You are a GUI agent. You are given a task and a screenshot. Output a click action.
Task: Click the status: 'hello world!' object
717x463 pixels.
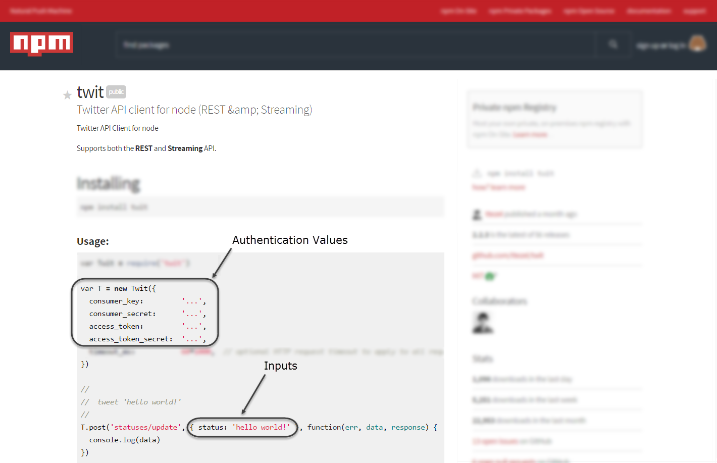coord(242,427)
